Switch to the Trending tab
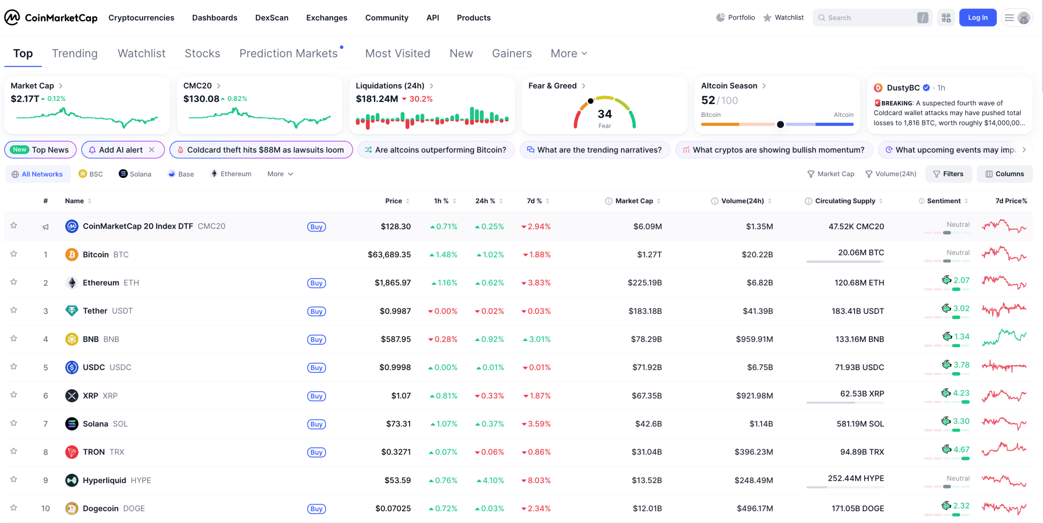1043x523 pixels. 75,53
